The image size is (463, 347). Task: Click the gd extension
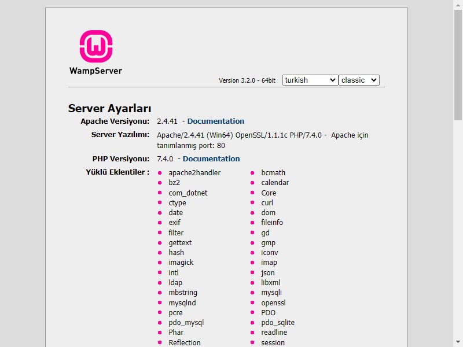[265, 233]
